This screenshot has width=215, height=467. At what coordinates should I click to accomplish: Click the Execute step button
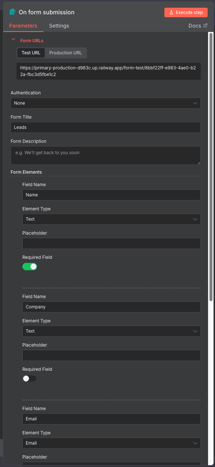pyautogui.click(x=186, y=12)
